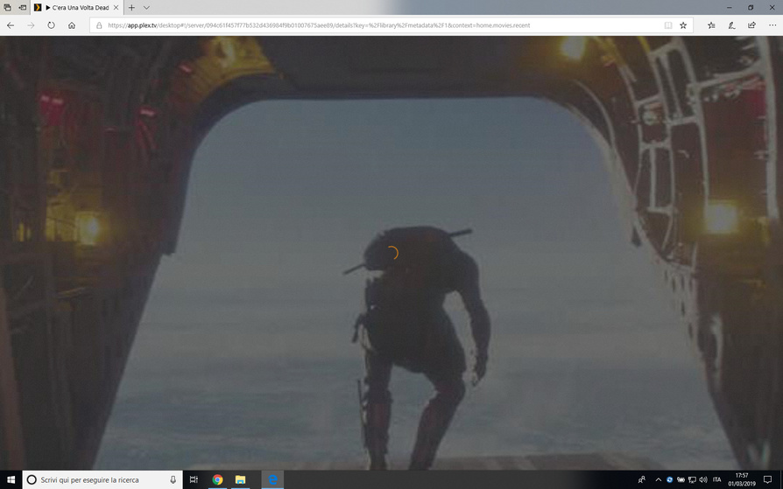Select the C'era Una Volta Dead tab
783x489 pixels.
pyautogui.click(x=77, y=8)
